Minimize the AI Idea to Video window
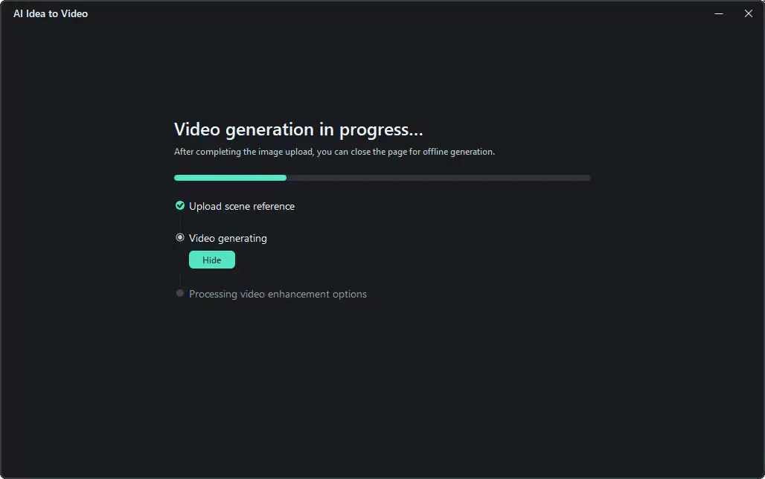This screenshot has height=479, width=765. click(x=719, y=13)
